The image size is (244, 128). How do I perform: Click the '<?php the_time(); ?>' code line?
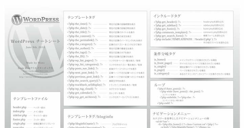tap(79, 24)
